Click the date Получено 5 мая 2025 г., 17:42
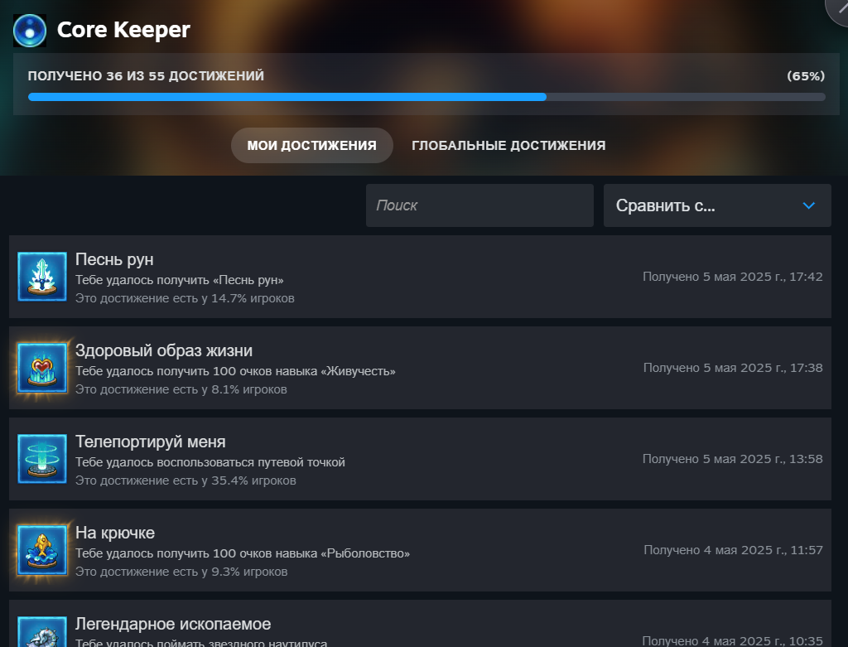The width and height of the screenshot is (848, 647). [733, 277]
